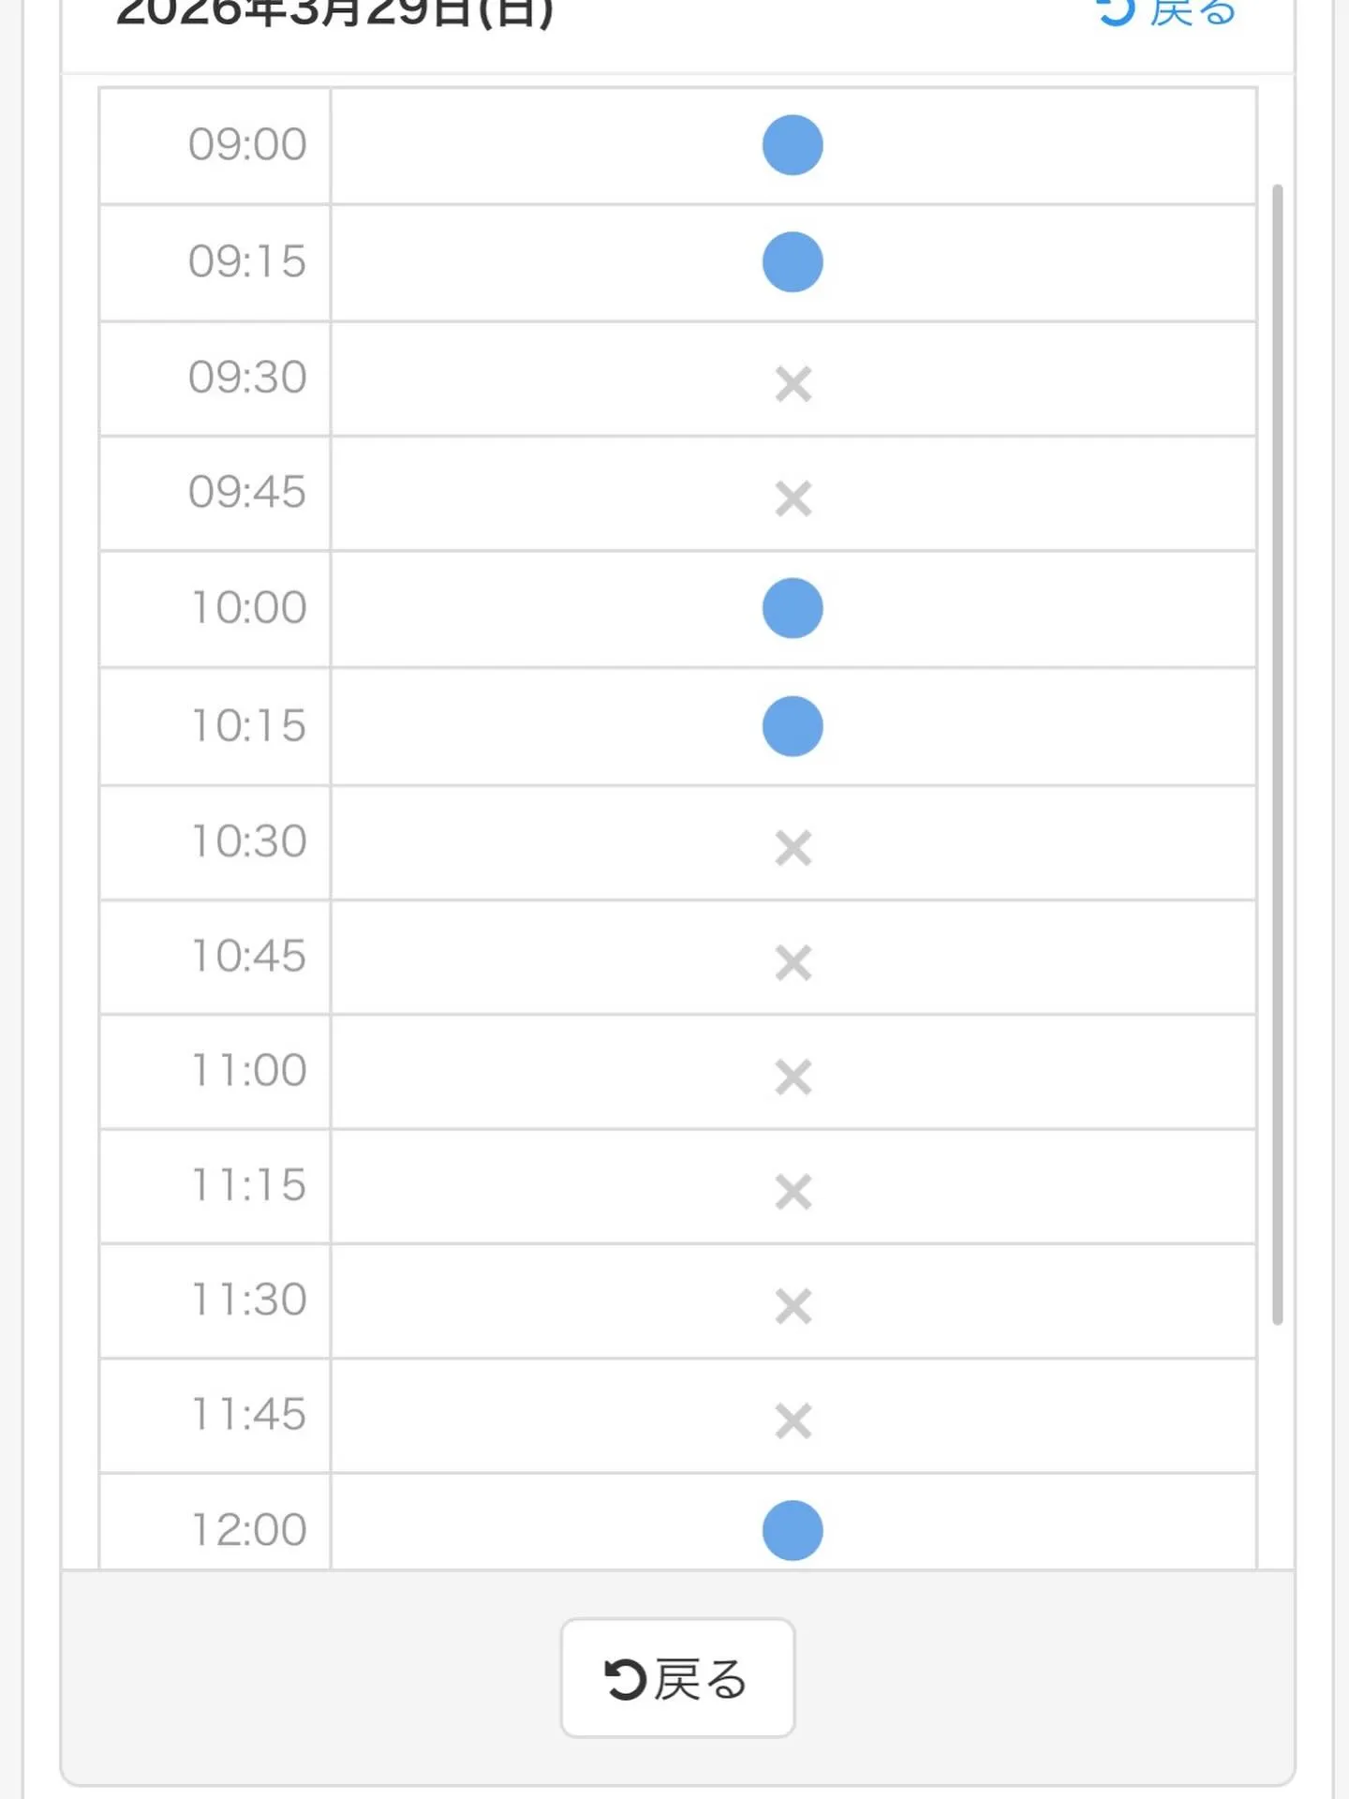Select the 12:00 available slot circle

[793, 1530]
